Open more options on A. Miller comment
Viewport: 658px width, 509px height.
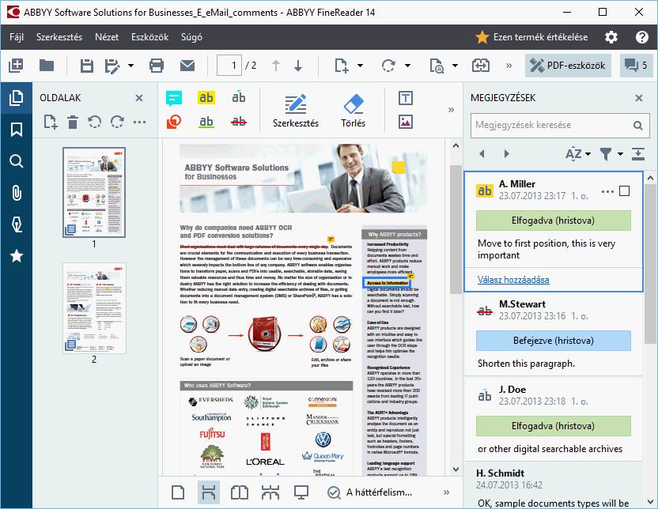pyautogui.click(x=607, y=191)
